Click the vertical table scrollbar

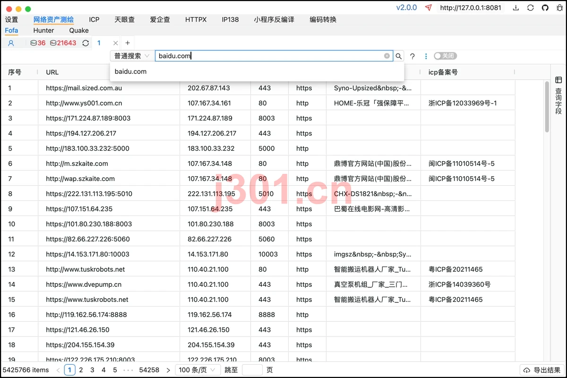click(547, 106)
